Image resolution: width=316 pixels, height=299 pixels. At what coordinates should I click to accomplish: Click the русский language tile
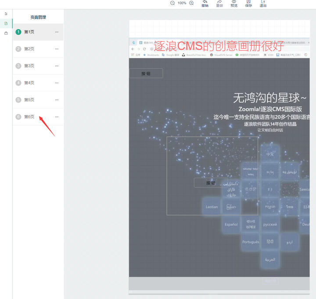270,224
